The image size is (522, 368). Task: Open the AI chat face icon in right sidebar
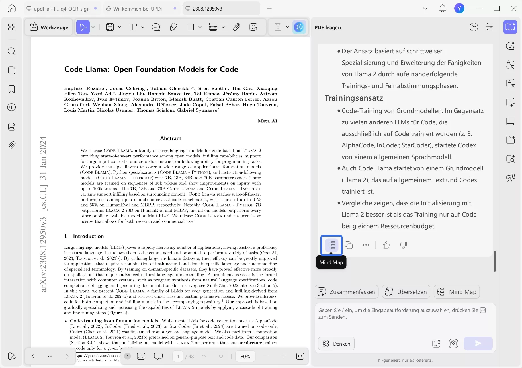tap(510, 46)
